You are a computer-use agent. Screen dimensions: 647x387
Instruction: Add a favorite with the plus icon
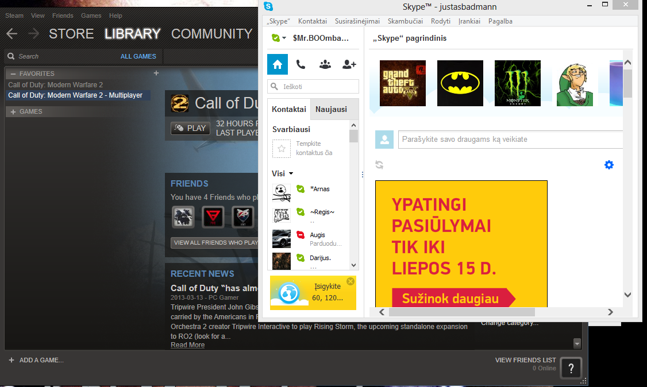tap(156, 73)
